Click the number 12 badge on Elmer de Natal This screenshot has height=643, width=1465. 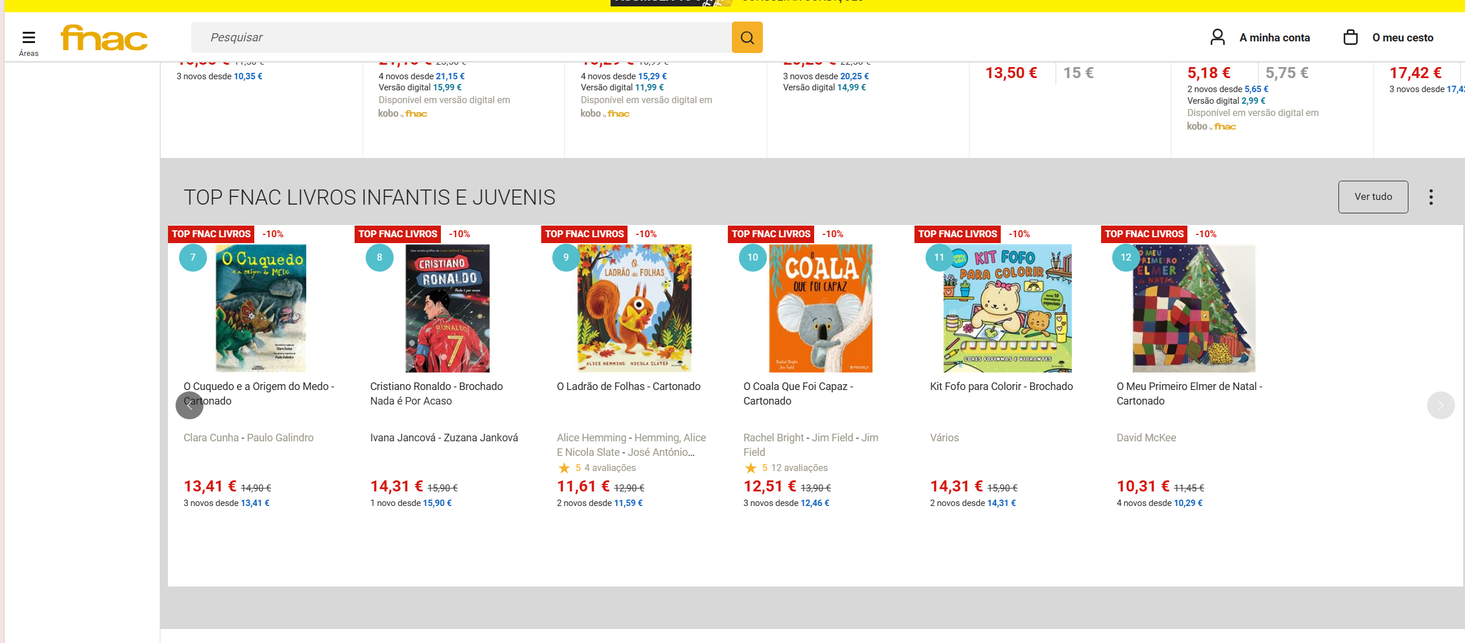(1126, 257)
